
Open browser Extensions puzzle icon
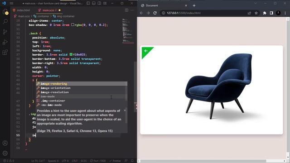(265, 13)
